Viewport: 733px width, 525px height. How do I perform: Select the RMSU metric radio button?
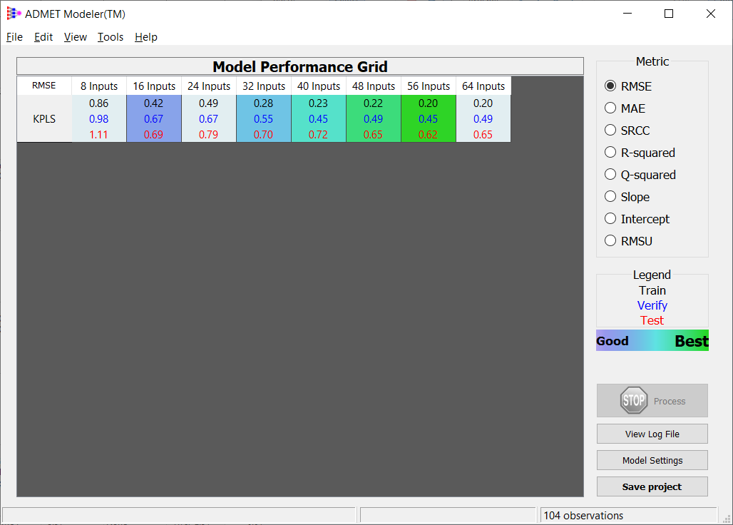point(610,241)
